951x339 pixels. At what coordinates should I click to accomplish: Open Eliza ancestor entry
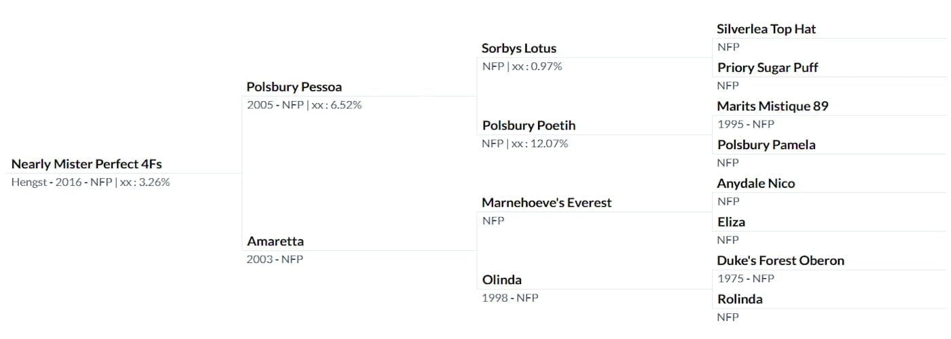(x=731, y=222)
